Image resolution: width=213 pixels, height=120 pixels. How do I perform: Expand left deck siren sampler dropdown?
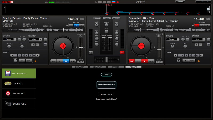click(40, 39)
